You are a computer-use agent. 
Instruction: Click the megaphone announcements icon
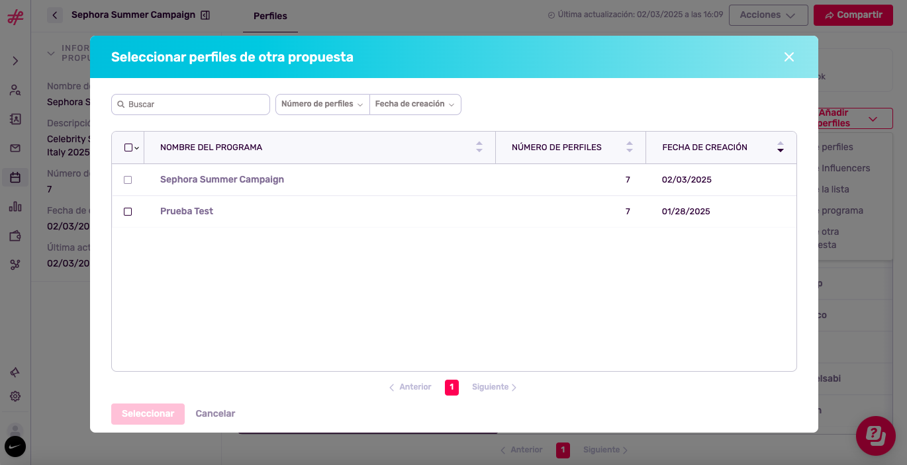[x=15, y=372]
